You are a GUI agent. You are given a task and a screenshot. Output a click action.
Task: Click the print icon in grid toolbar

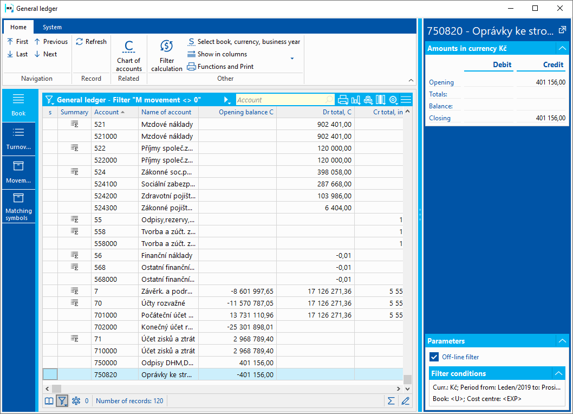point(343,100)
